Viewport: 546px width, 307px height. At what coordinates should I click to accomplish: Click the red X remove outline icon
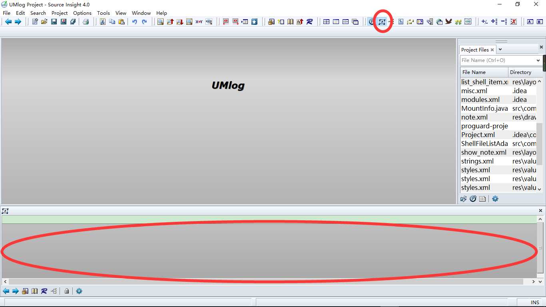(x=514, y=22)
